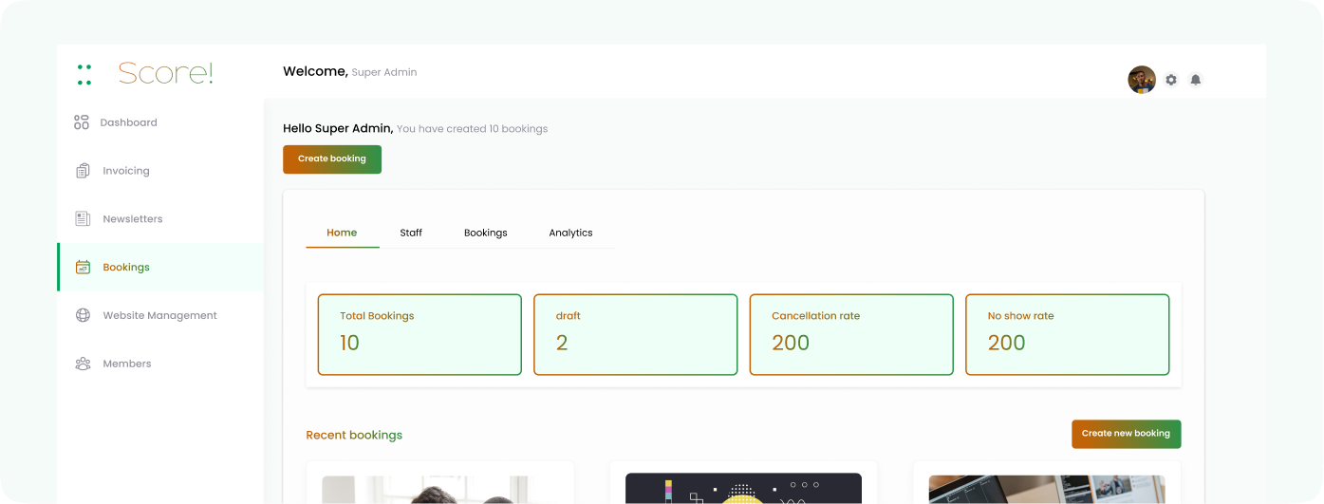Select Newsletters in the sidebar
The width and height of the screenshot is (1324, 504).
point(160,219)
